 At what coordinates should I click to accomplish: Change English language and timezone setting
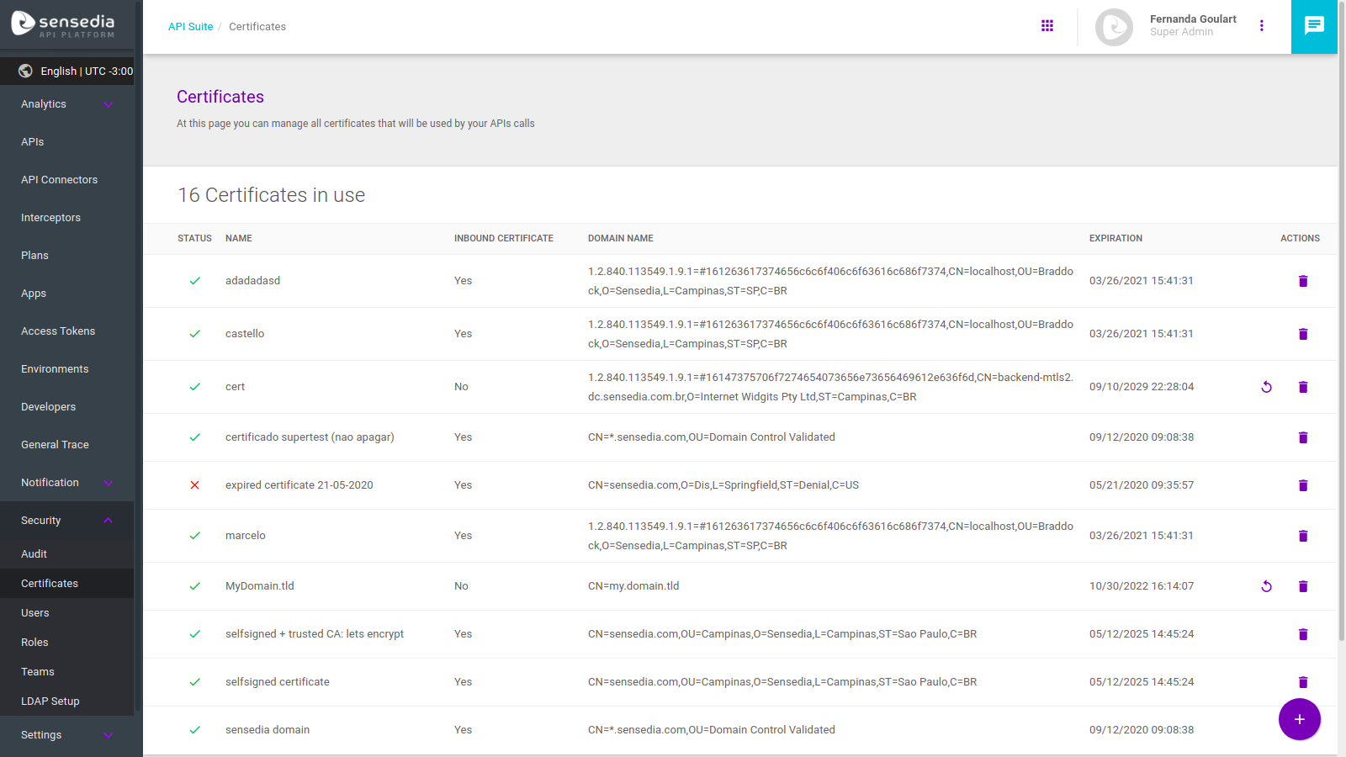(76, 71)
